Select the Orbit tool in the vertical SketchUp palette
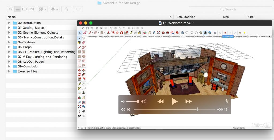Viewport: 274px width, 140px height. [x=79, y=98]
